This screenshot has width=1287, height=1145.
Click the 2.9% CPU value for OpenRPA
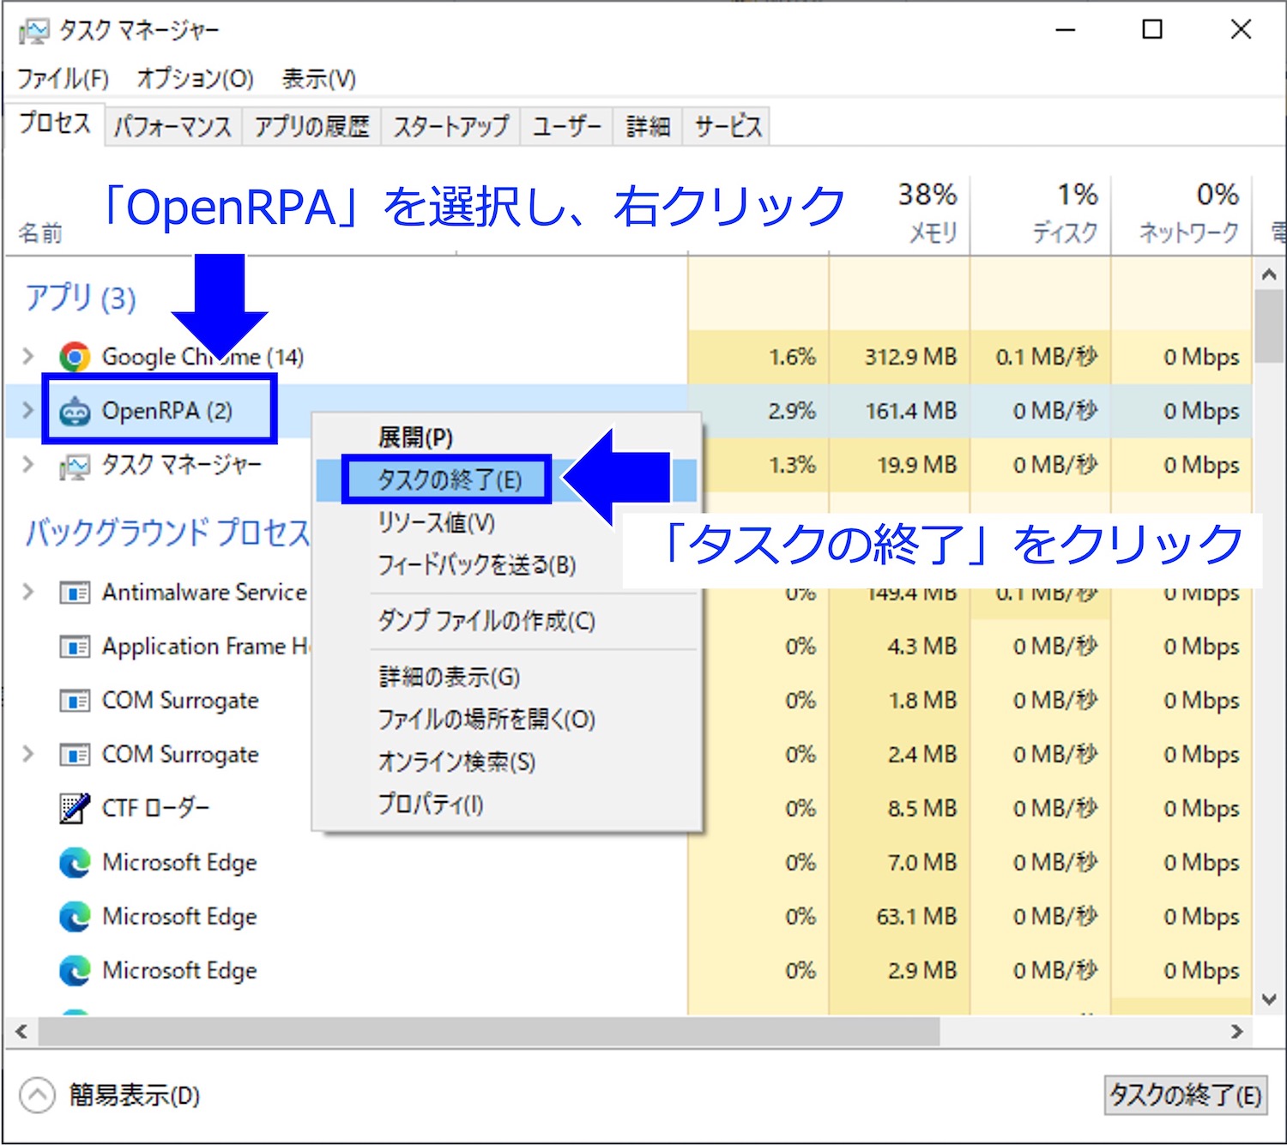pos(791,411)
